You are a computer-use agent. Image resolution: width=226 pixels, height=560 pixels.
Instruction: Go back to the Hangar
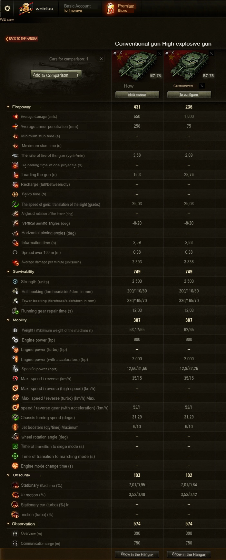(x=22, y=39)
